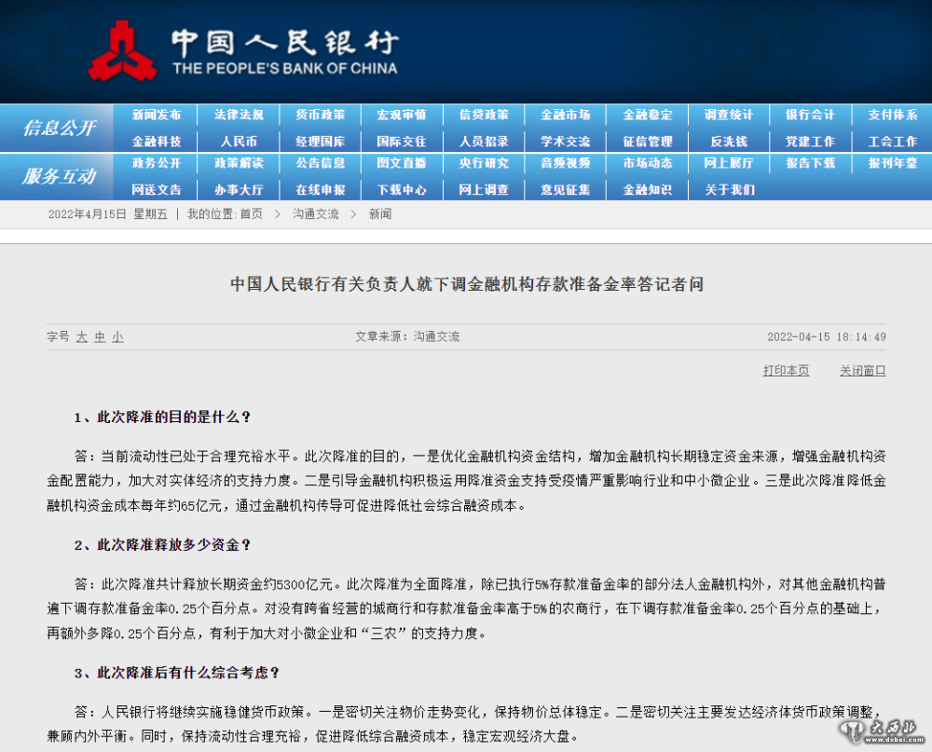
Task: Select 金融市场 in navigation bar
Action: click(565, 115)
